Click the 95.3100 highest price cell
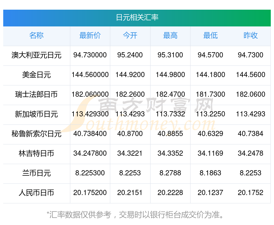This screenshot has height=225, width=274. [x=170, y=55]
